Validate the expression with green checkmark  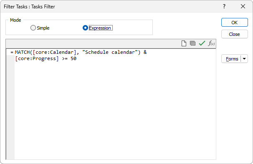pos(202,43)
